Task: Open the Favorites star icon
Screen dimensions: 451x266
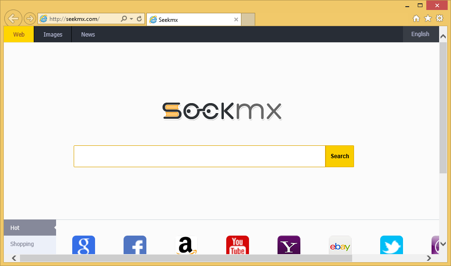Action: point(428,19)
